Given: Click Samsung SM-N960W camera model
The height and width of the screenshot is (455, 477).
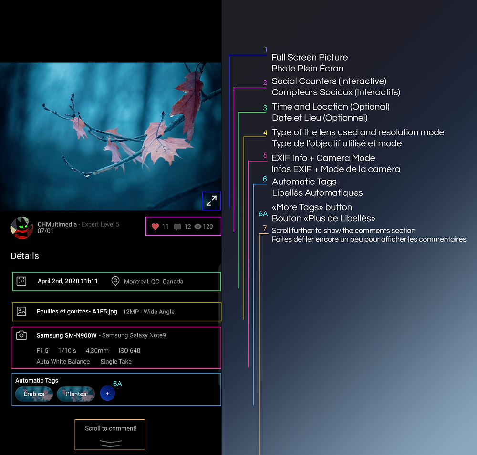Looking at the screenshot, I should pos(66,335).
